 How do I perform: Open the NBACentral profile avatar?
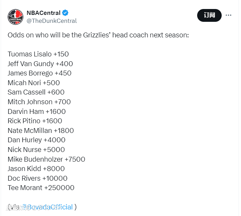[16, 16]
